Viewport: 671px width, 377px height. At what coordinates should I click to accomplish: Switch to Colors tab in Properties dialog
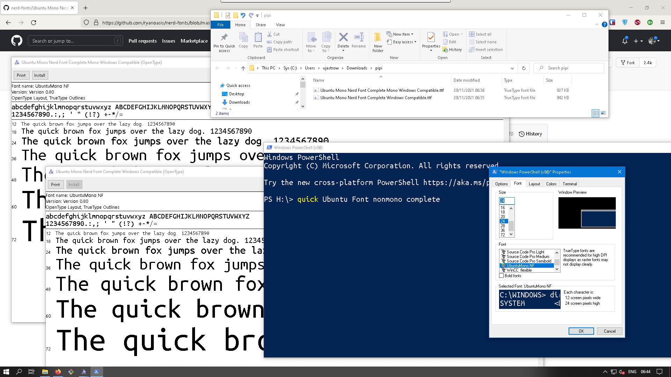551,184
